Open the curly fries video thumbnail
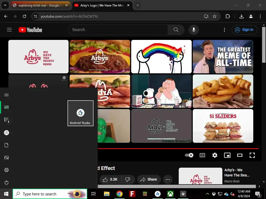Image resolution: width=266 pixels, height=199 pixels. [x=223, y=91]
